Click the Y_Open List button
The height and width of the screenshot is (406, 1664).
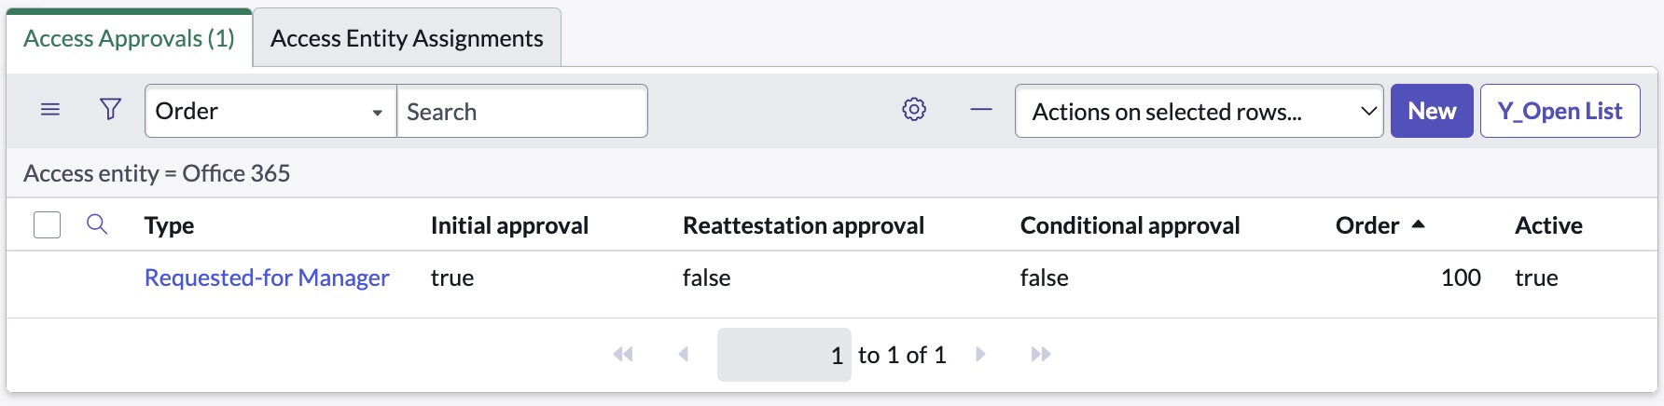(1560, 111)
